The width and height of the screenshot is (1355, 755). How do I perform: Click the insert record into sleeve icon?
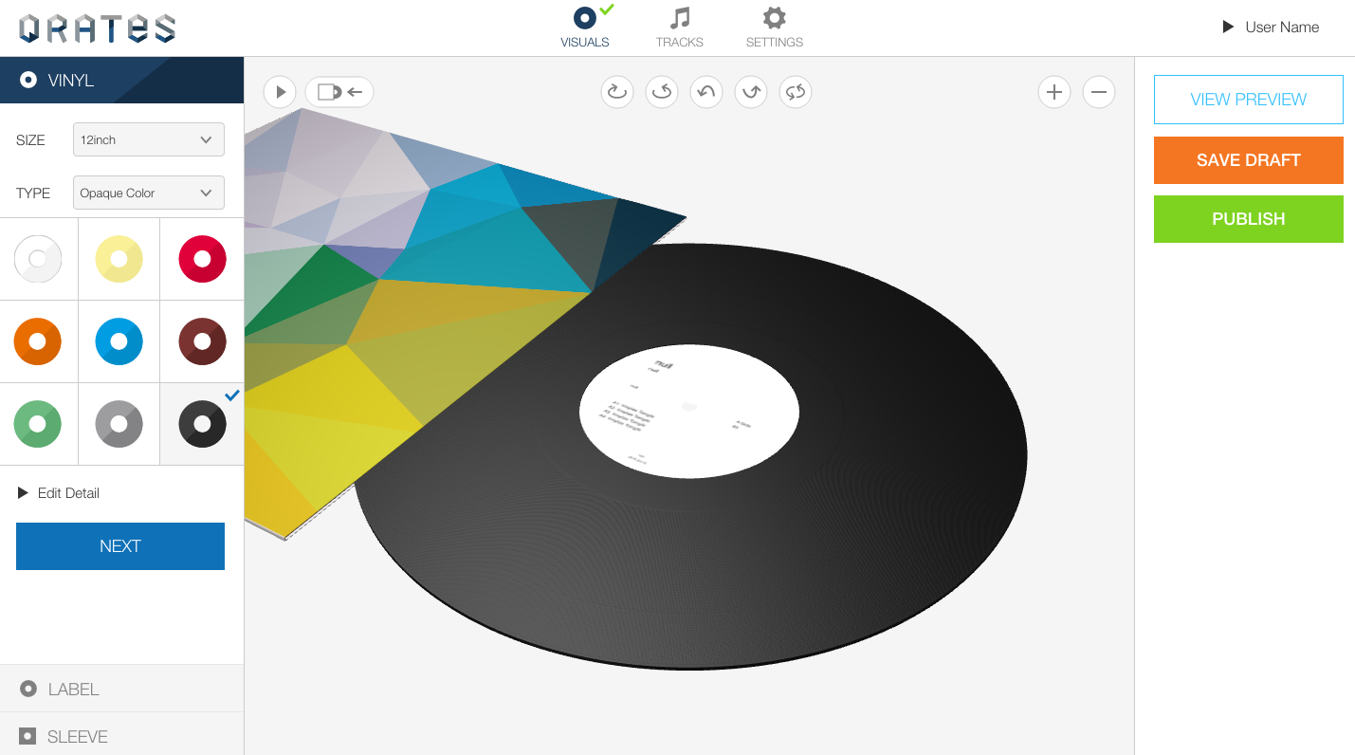339,92
